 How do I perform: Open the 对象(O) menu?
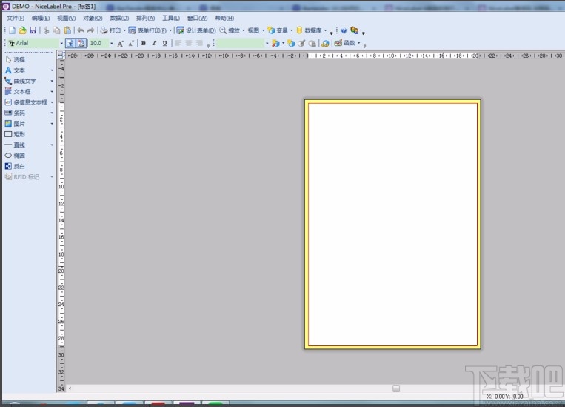(x=93, y=18)
